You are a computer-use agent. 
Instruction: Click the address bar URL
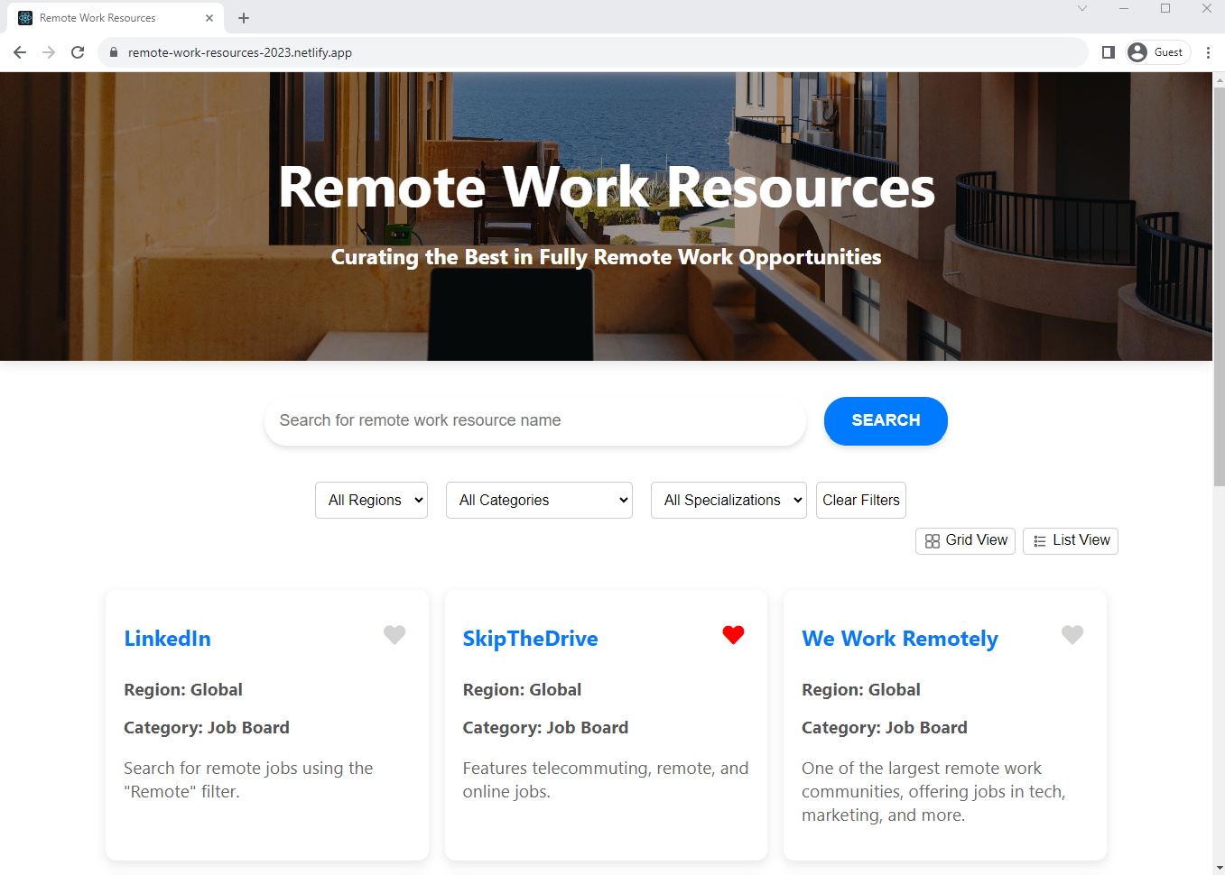click(240, 52)
